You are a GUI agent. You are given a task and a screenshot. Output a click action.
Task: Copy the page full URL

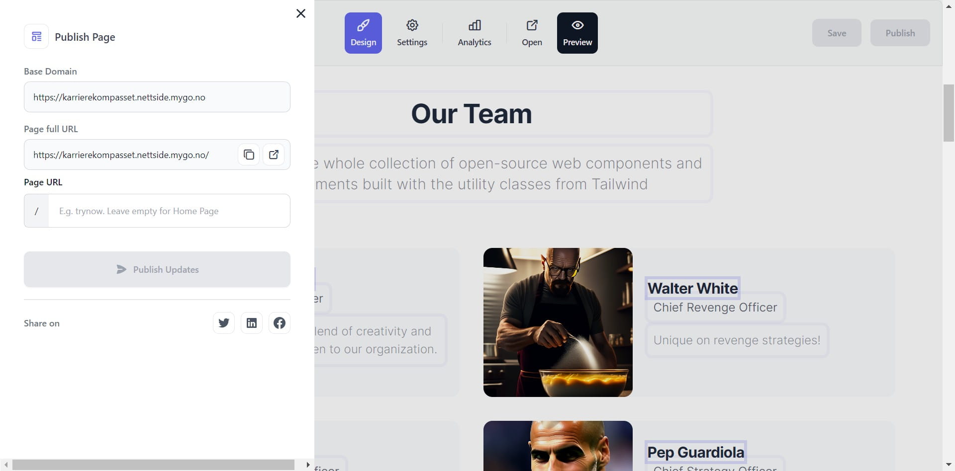(x=249, y=155)
